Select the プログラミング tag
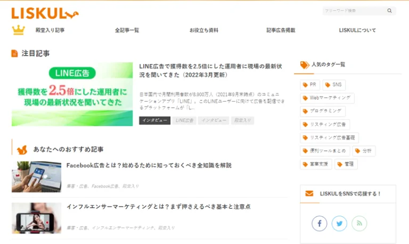 (323, 111)
